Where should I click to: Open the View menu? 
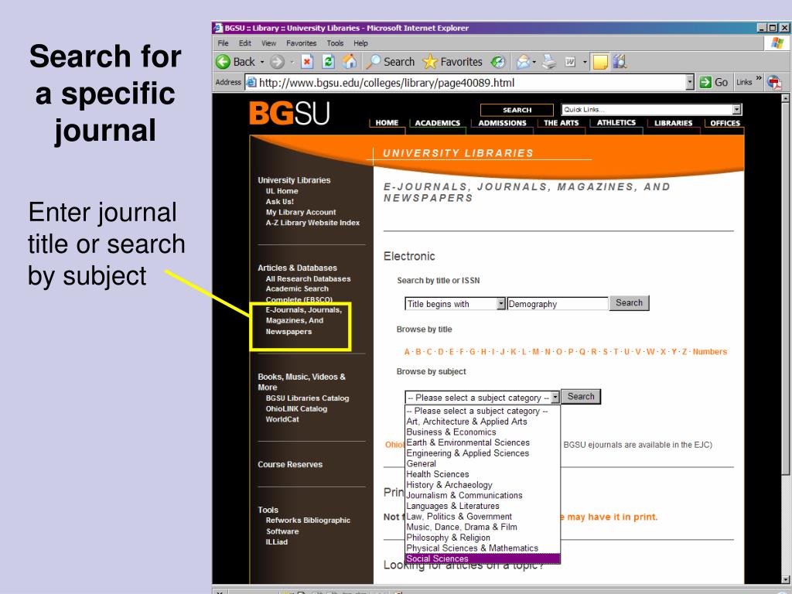pos(268,43)
